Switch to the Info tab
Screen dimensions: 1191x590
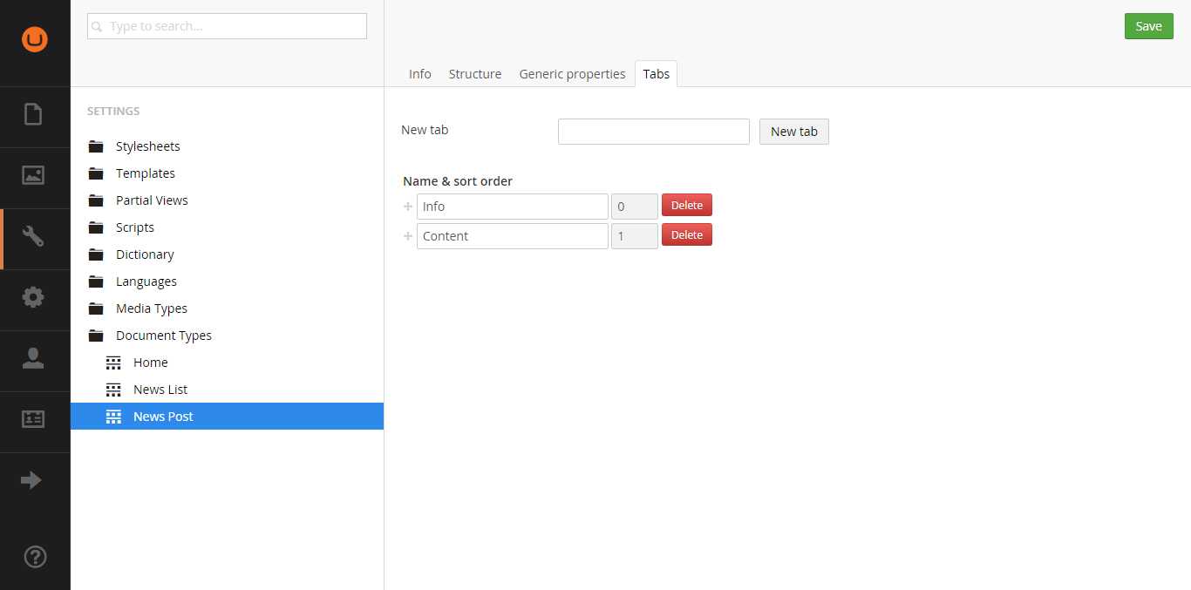click(420, 74)
